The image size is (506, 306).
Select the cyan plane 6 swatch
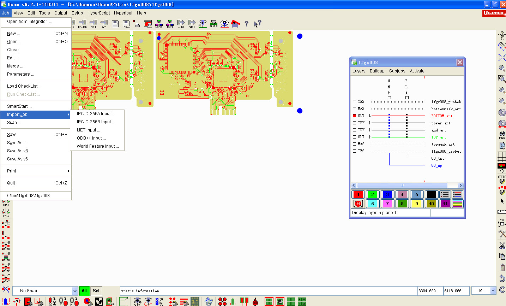373,204
